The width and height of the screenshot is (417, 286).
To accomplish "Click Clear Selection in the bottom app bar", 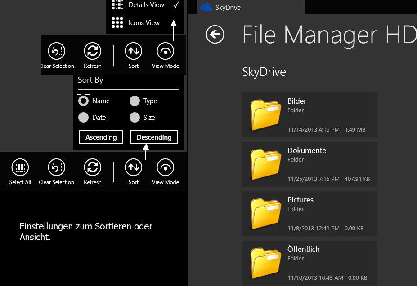I will tap(56, 172).
